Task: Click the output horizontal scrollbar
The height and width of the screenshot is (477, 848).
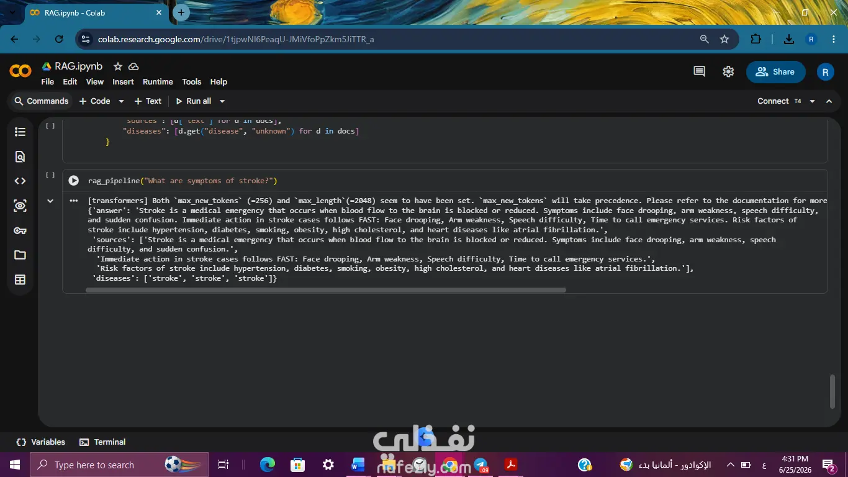Action: pyautogui.click(x=326, y=290)
